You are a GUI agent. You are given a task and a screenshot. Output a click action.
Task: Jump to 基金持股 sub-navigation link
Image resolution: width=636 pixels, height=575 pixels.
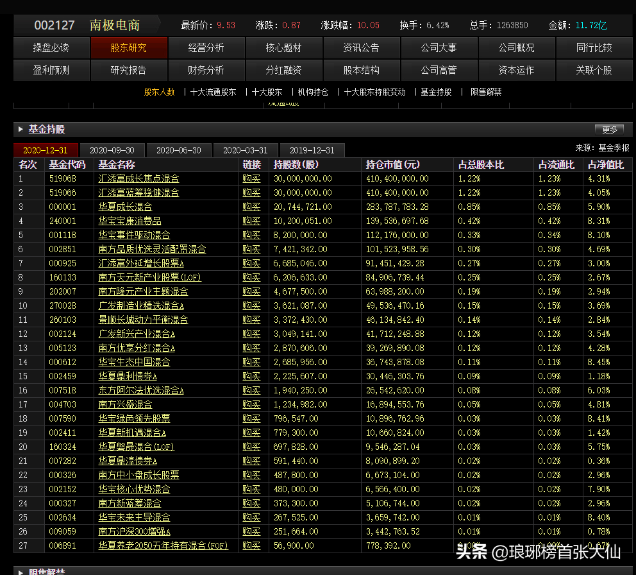coord(436,92)
